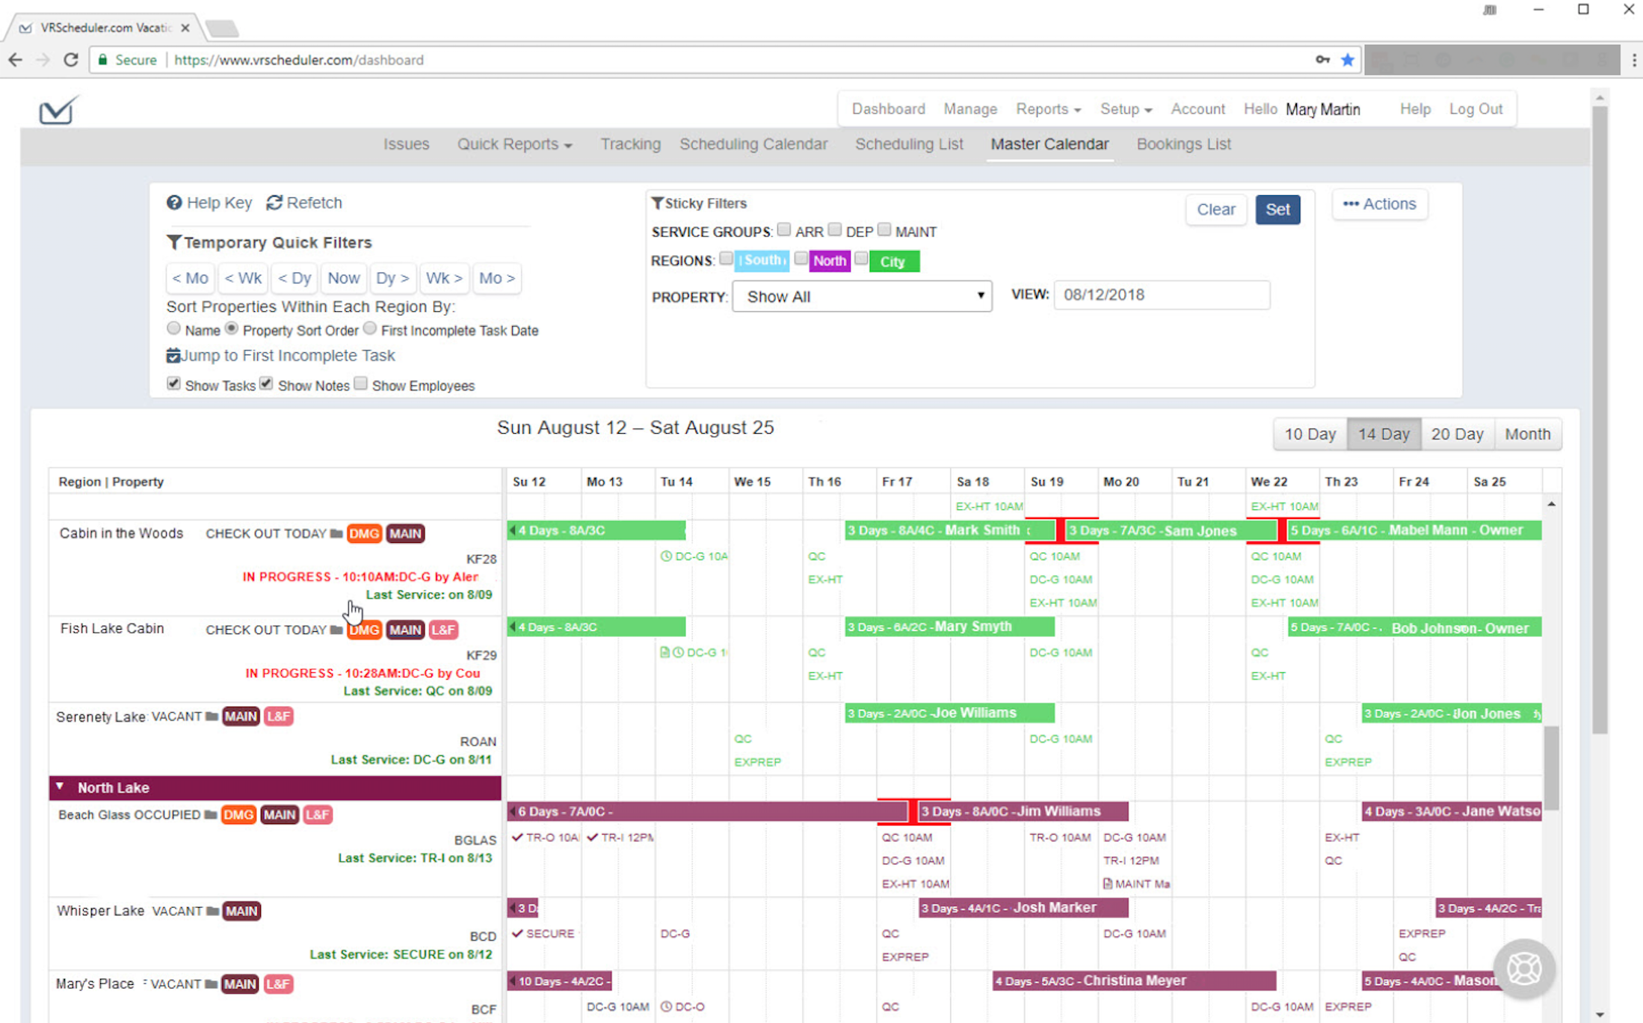
Task: Select the Name sort radio button
Action: click(x=173, y=328)
